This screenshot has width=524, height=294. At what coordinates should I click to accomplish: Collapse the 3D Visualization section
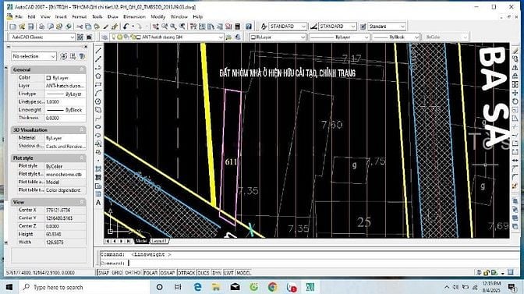pyautogui.click(x=82, y=129)
